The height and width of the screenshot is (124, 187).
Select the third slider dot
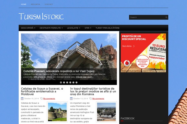[x=67, y=82]
